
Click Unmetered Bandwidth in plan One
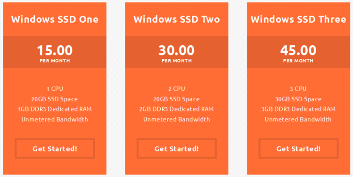[x=55, y=119]
